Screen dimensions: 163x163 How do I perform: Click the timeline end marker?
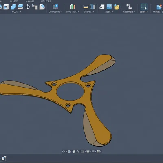(5, 159)
